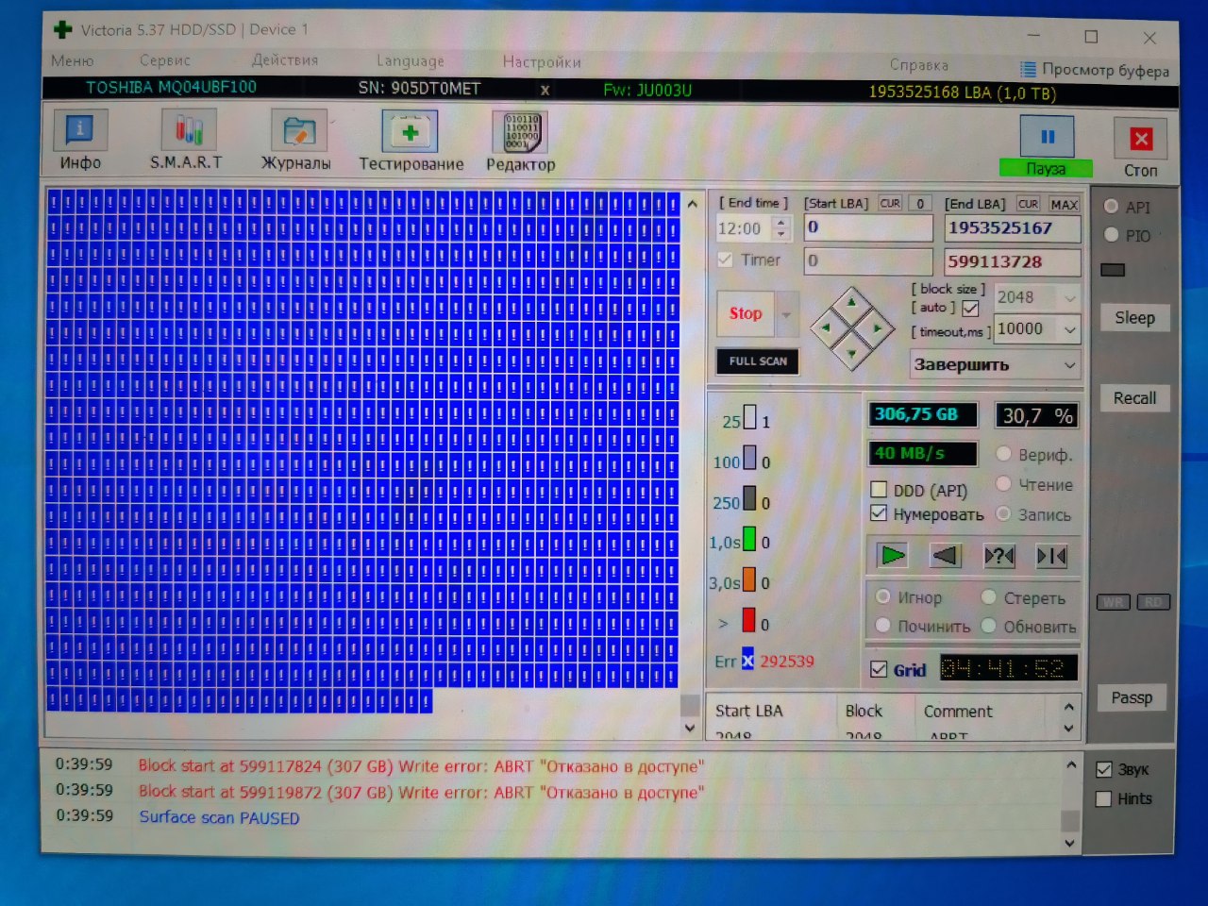This screenshot has height=906, width=1208.
Task: Click the green 1,0s block swatch
Action: click(x=748, y=539)
